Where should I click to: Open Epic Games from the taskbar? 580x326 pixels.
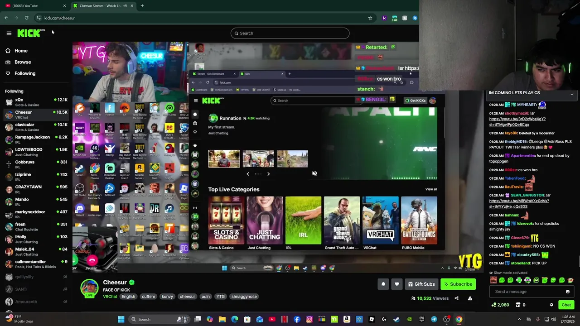click(x=421, y=319)
